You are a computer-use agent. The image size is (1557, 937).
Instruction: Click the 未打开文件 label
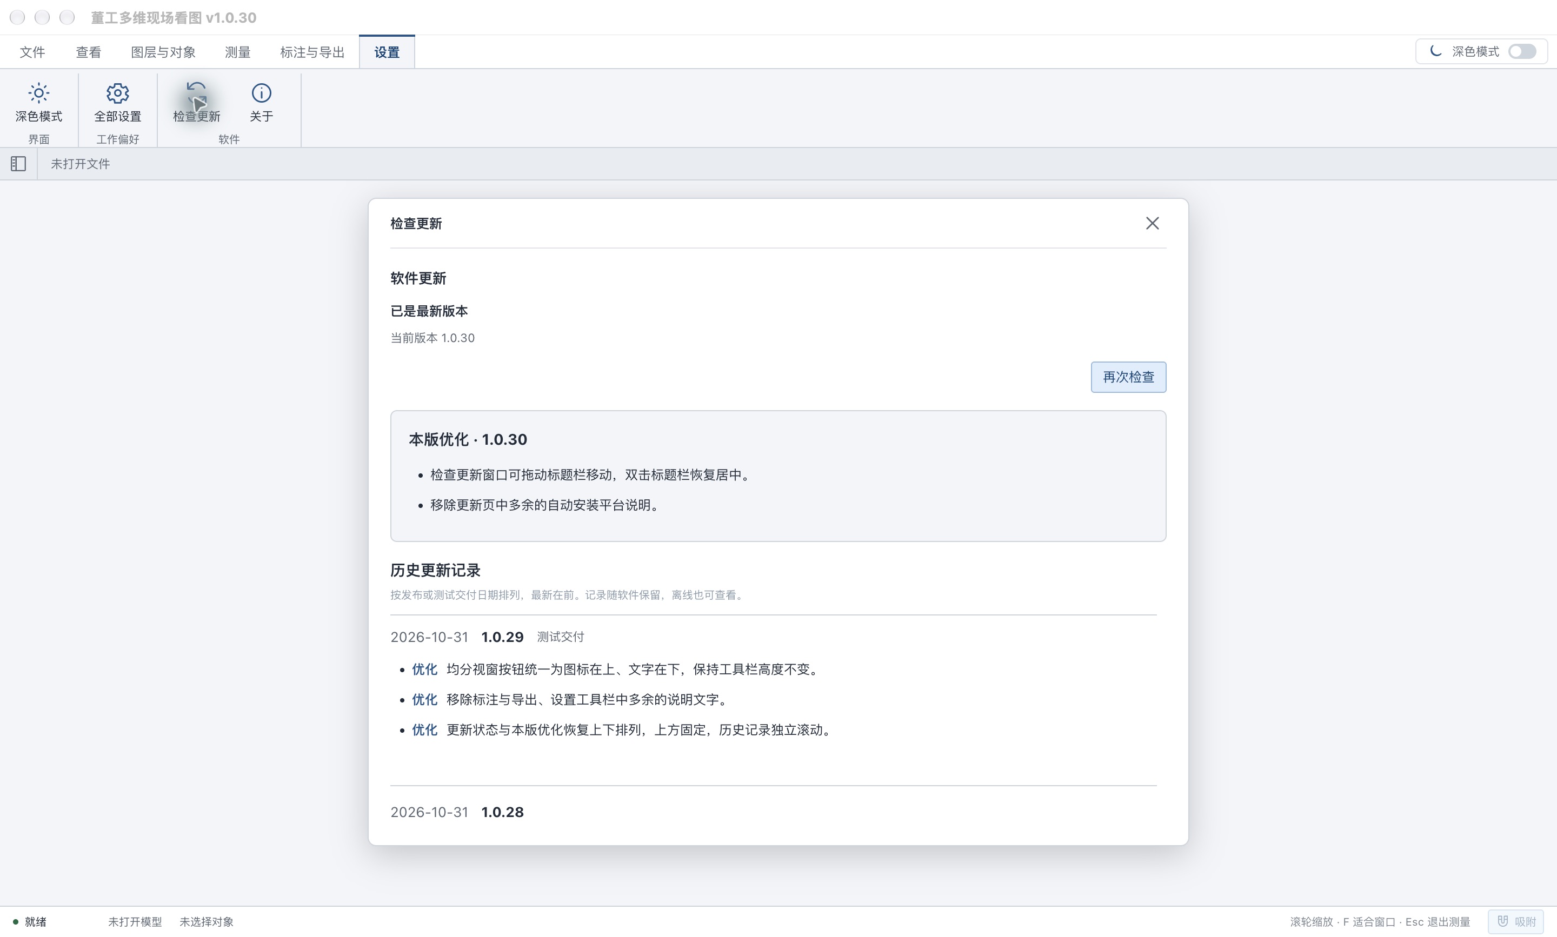(80, 164)
